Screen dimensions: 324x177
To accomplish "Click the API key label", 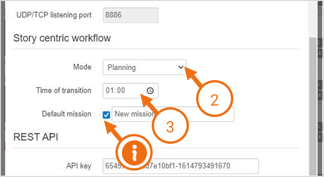I will point(79,166).
